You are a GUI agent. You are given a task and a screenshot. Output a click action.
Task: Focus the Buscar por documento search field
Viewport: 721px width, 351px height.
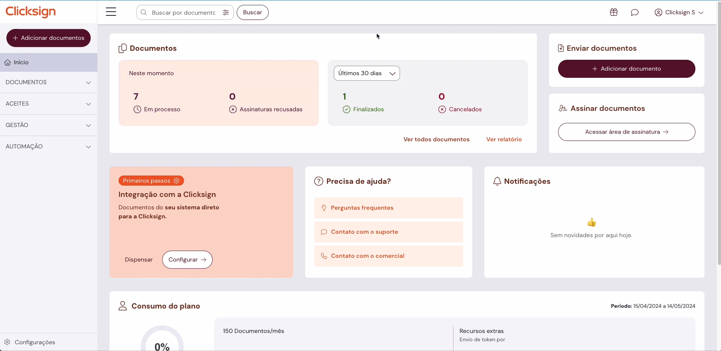tap(183, 12)
